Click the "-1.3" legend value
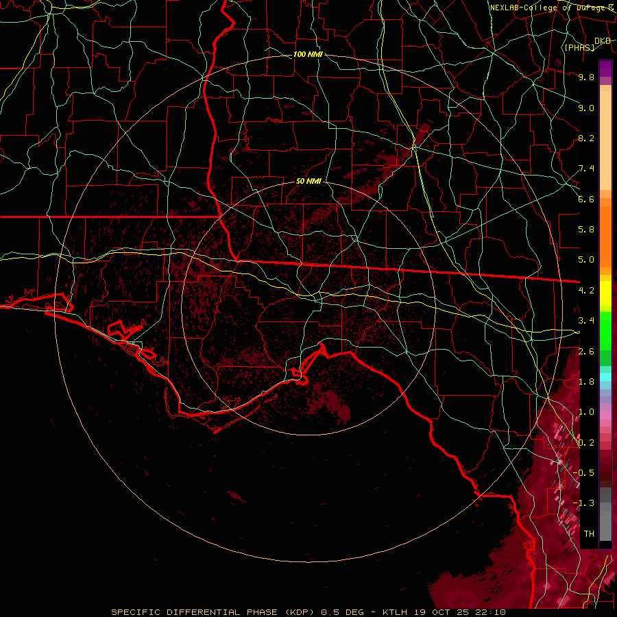This screenshot has height=617, width=617. tap(583, 503)
